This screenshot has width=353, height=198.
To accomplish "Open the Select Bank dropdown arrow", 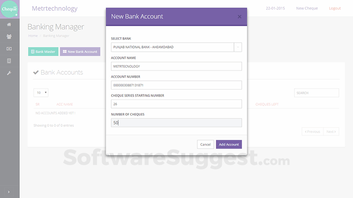I will click(238, 47).
